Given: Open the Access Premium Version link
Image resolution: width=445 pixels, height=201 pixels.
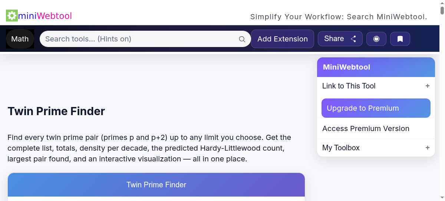Looking at the screenshot, I should pyautogui.click(x=366, y=128).
